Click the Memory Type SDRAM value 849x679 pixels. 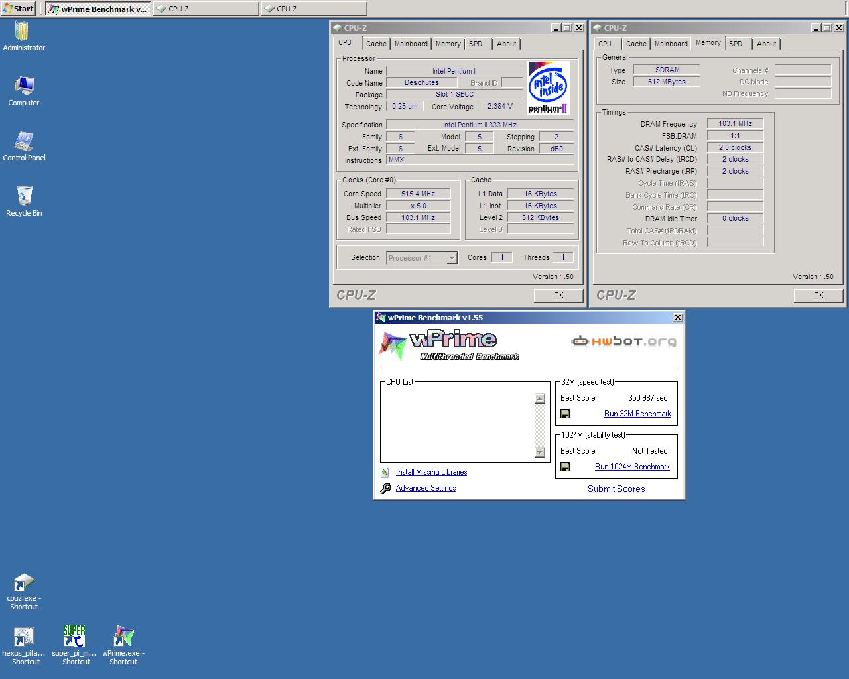[667, 70]
